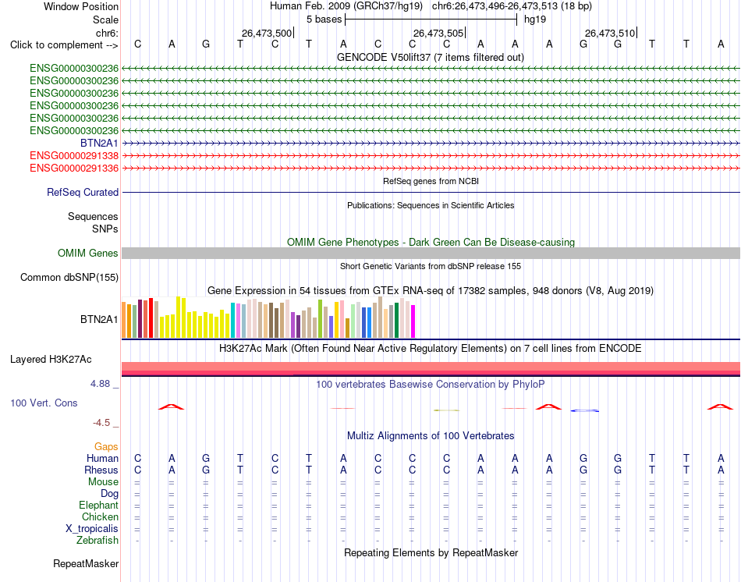Click the 'hg19' label beside the scale bar

(x=535, y=20)
